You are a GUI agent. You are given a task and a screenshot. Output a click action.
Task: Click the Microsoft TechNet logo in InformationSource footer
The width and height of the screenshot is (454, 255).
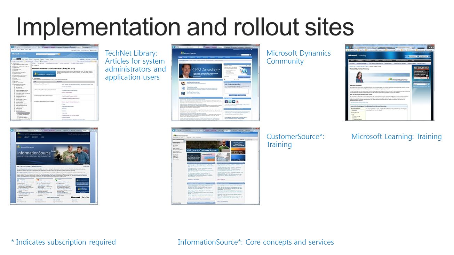(80, 197)
